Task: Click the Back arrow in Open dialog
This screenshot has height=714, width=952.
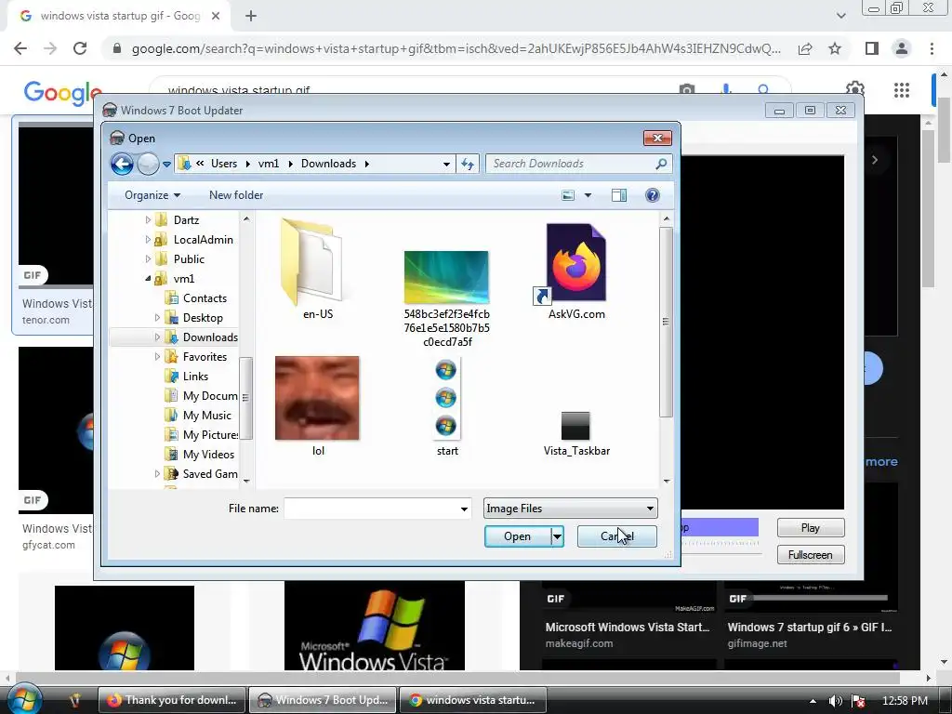Action: 122,164
